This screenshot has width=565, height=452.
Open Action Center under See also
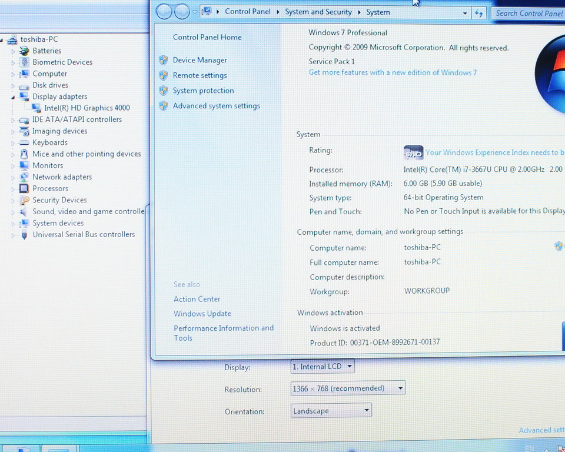[x=197, y=299]
